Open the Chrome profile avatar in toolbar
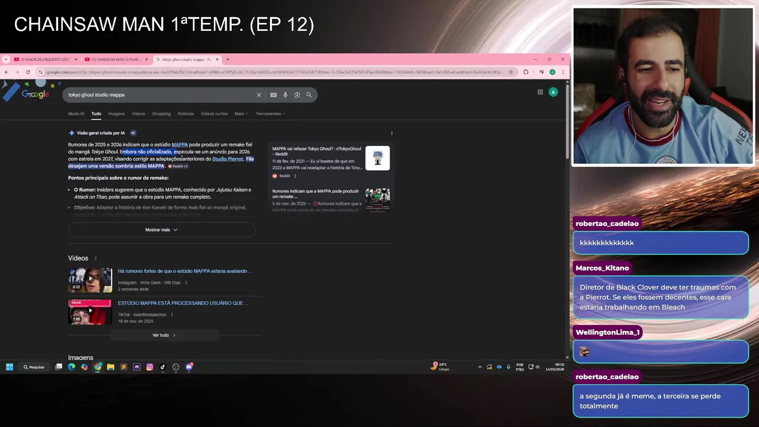This screenshot has height=427, width=759. point(552,72)
